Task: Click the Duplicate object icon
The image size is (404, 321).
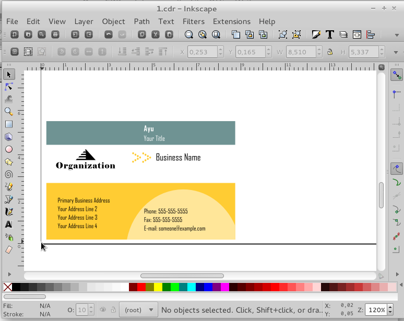Action: click(x=236, y=34)
